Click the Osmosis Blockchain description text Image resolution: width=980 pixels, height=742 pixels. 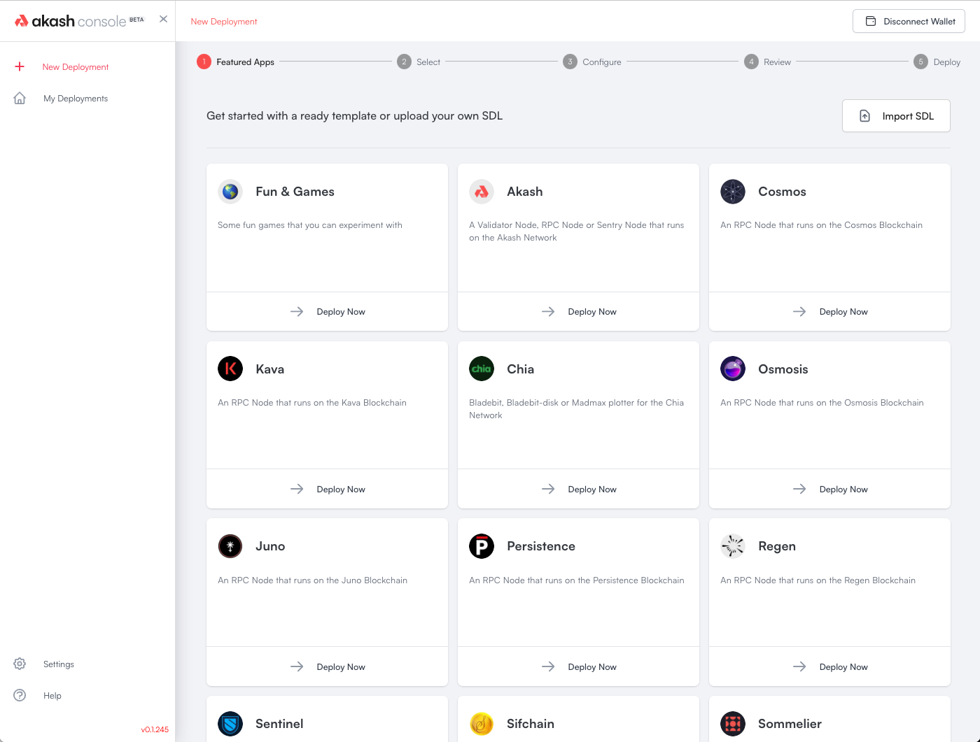click(822, 402)
